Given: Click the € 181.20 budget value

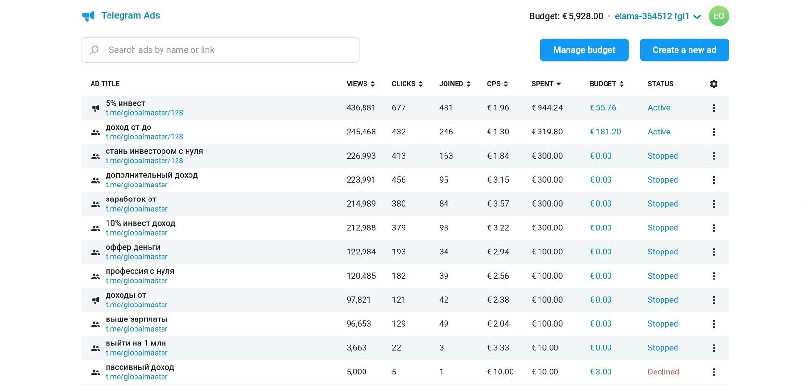Looking at the screenshot, I should pos(605,132).
